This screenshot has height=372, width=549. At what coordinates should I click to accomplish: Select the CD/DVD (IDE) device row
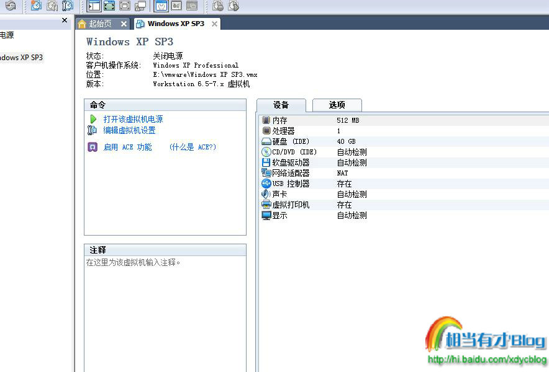point(404,152)
